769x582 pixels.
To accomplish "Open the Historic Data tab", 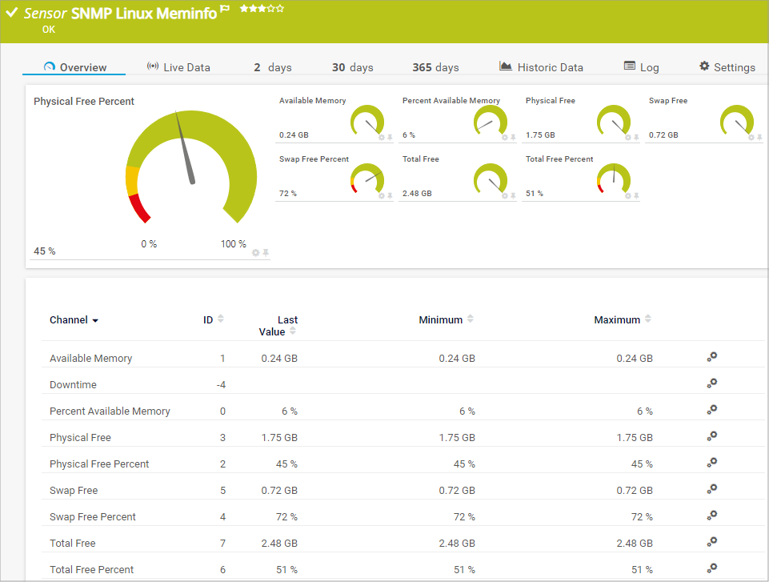I will click(x=541, y=67).
